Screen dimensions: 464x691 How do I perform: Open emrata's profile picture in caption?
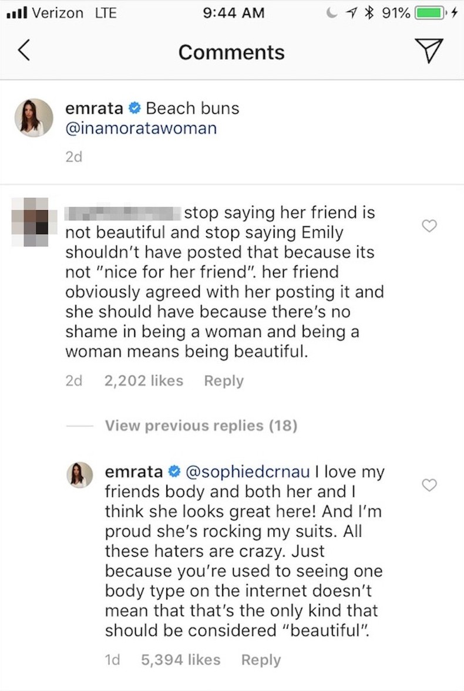pyautogui.click(x=33, y=117)
